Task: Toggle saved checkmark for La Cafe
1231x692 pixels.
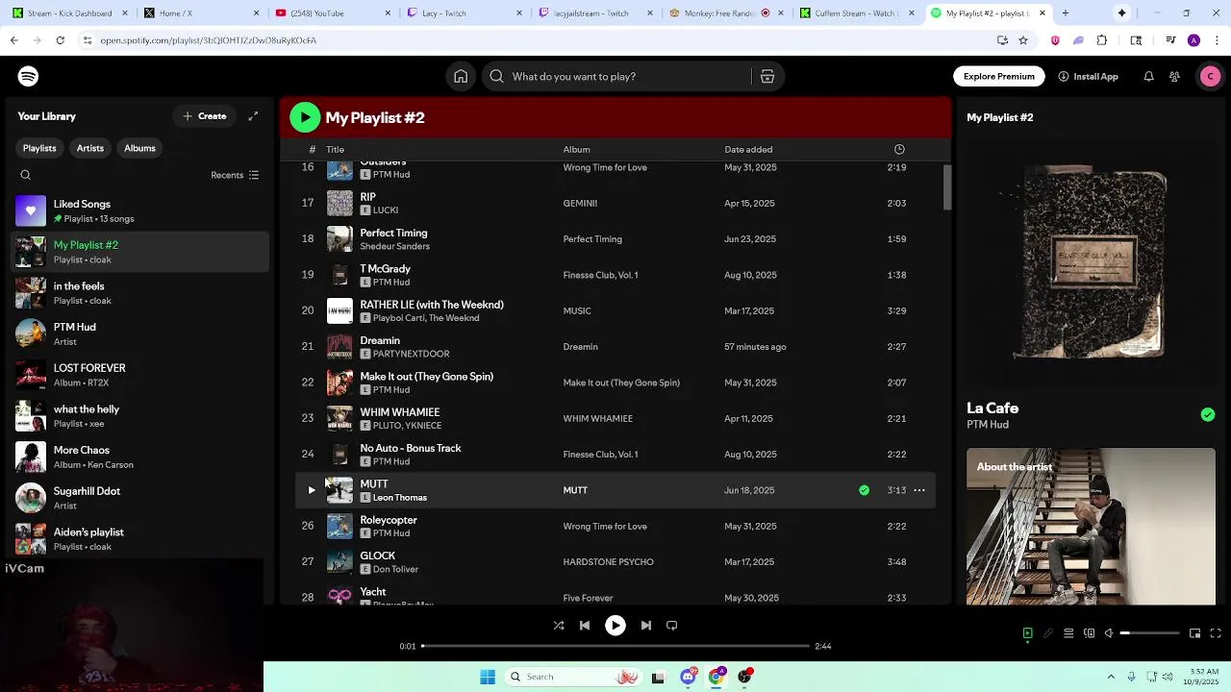Action: click(x=1208, y=414)
